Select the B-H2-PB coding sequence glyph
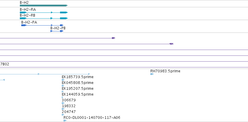Viewport: 248px width, 122px height. click(57, 31)
